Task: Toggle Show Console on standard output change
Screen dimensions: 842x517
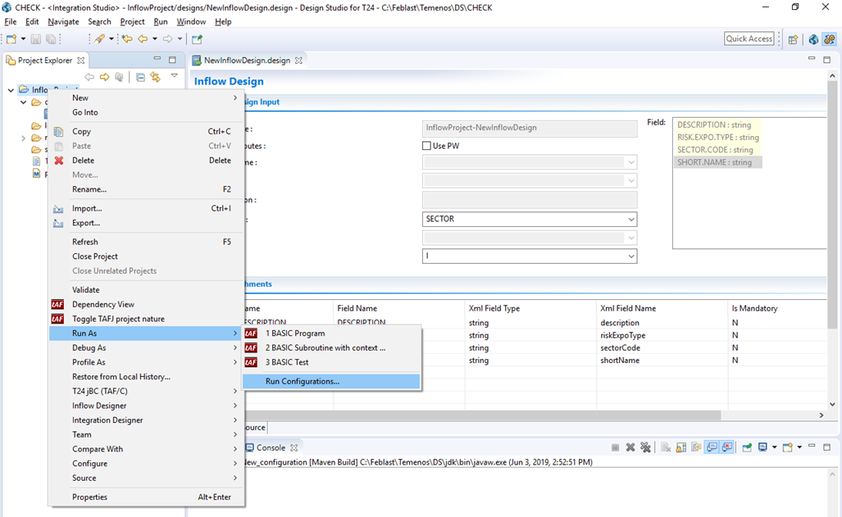Action: pyautogui.click(x=712, y=447)
